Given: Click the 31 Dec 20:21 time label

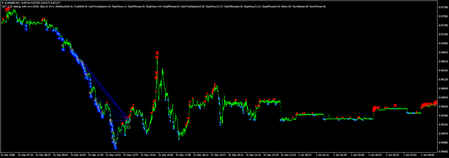Looking at the screenshot, I should (x=236, y=155).
